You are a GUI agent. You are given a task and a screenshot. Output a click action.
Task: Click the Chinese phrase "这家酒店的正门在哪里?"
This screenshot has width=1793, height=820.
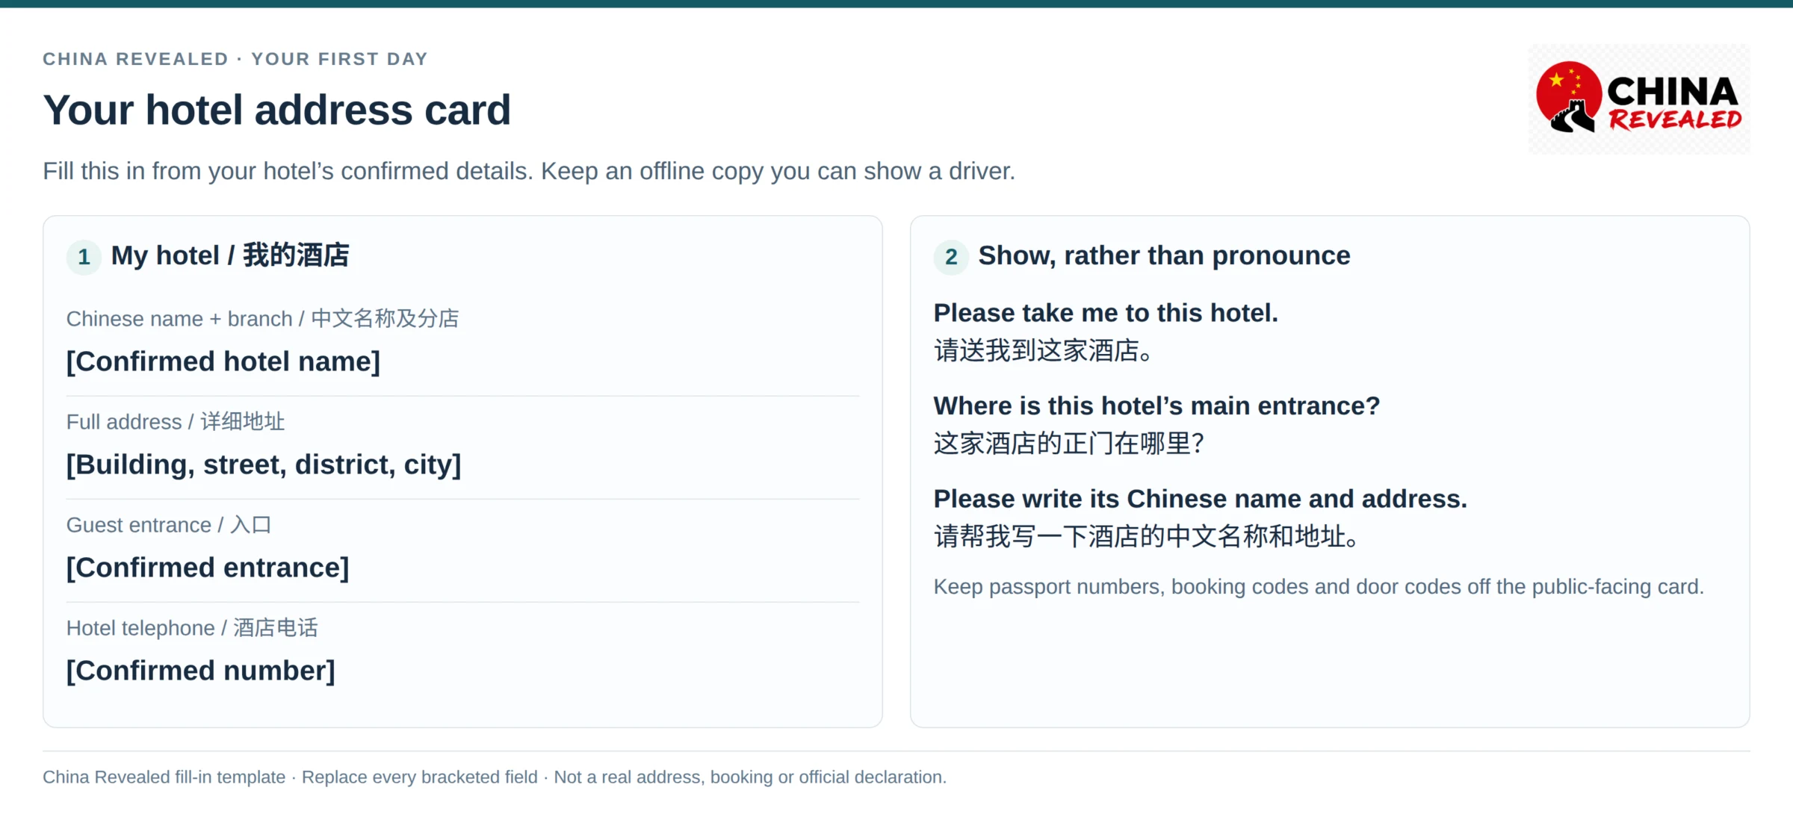1069,444
